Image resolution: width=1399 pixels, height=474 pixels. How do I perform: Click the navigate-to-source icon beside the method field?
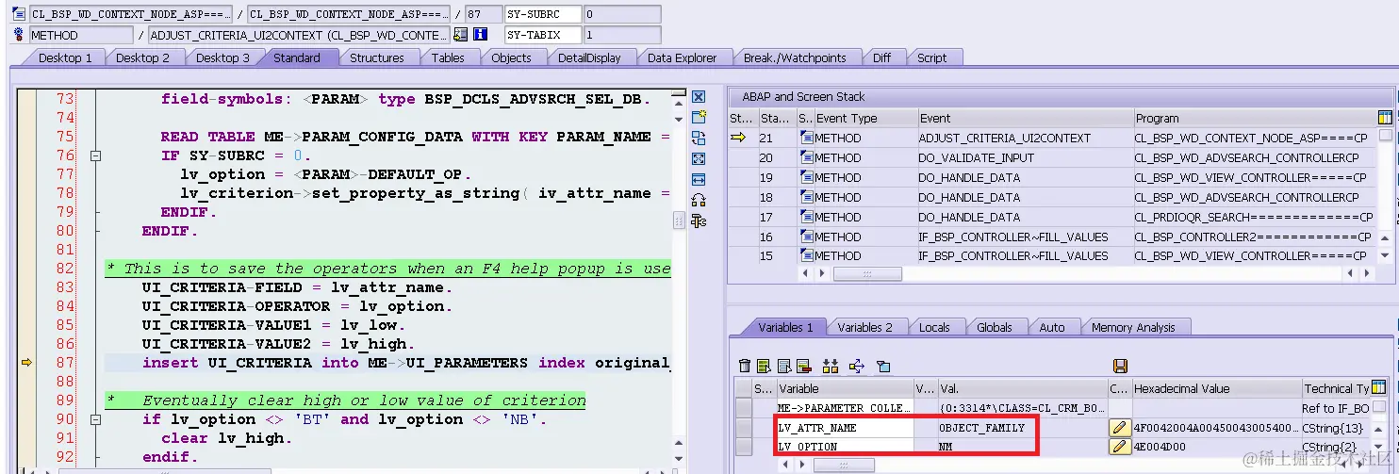(460, 35)
